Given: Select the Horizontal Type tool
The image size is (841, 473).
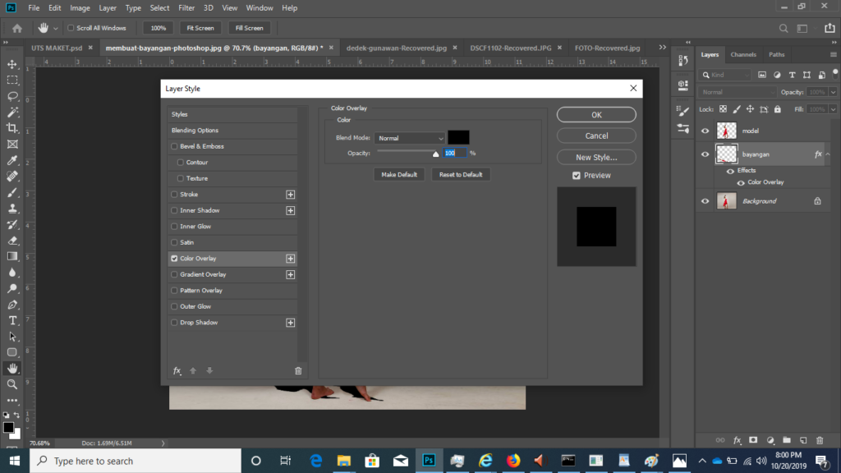Looking at the screenshot, I should pos(12,321).
